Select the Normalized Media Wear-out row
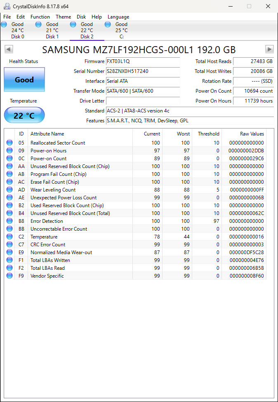 [x=61, y=252]
